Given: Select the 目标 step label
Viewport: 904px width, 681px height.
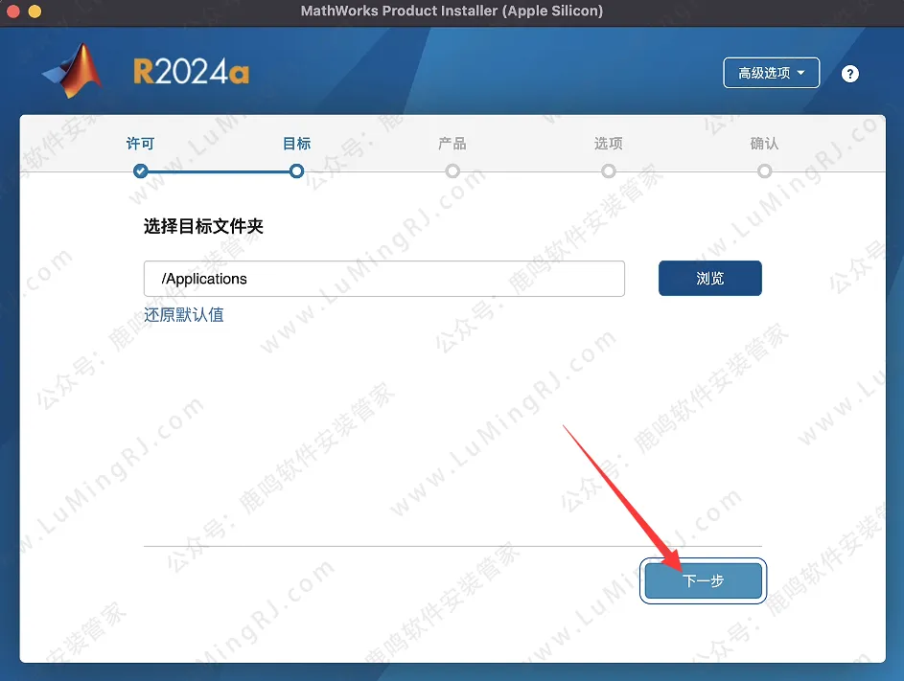Looking at the screenshot, I should click(296, 144).
